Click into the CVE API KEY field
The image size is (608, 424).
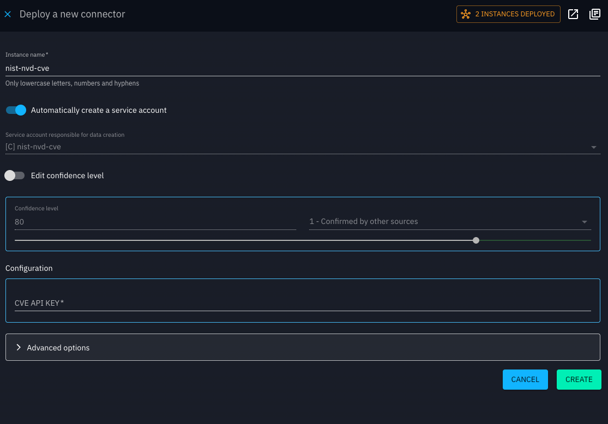pos(303,303)
